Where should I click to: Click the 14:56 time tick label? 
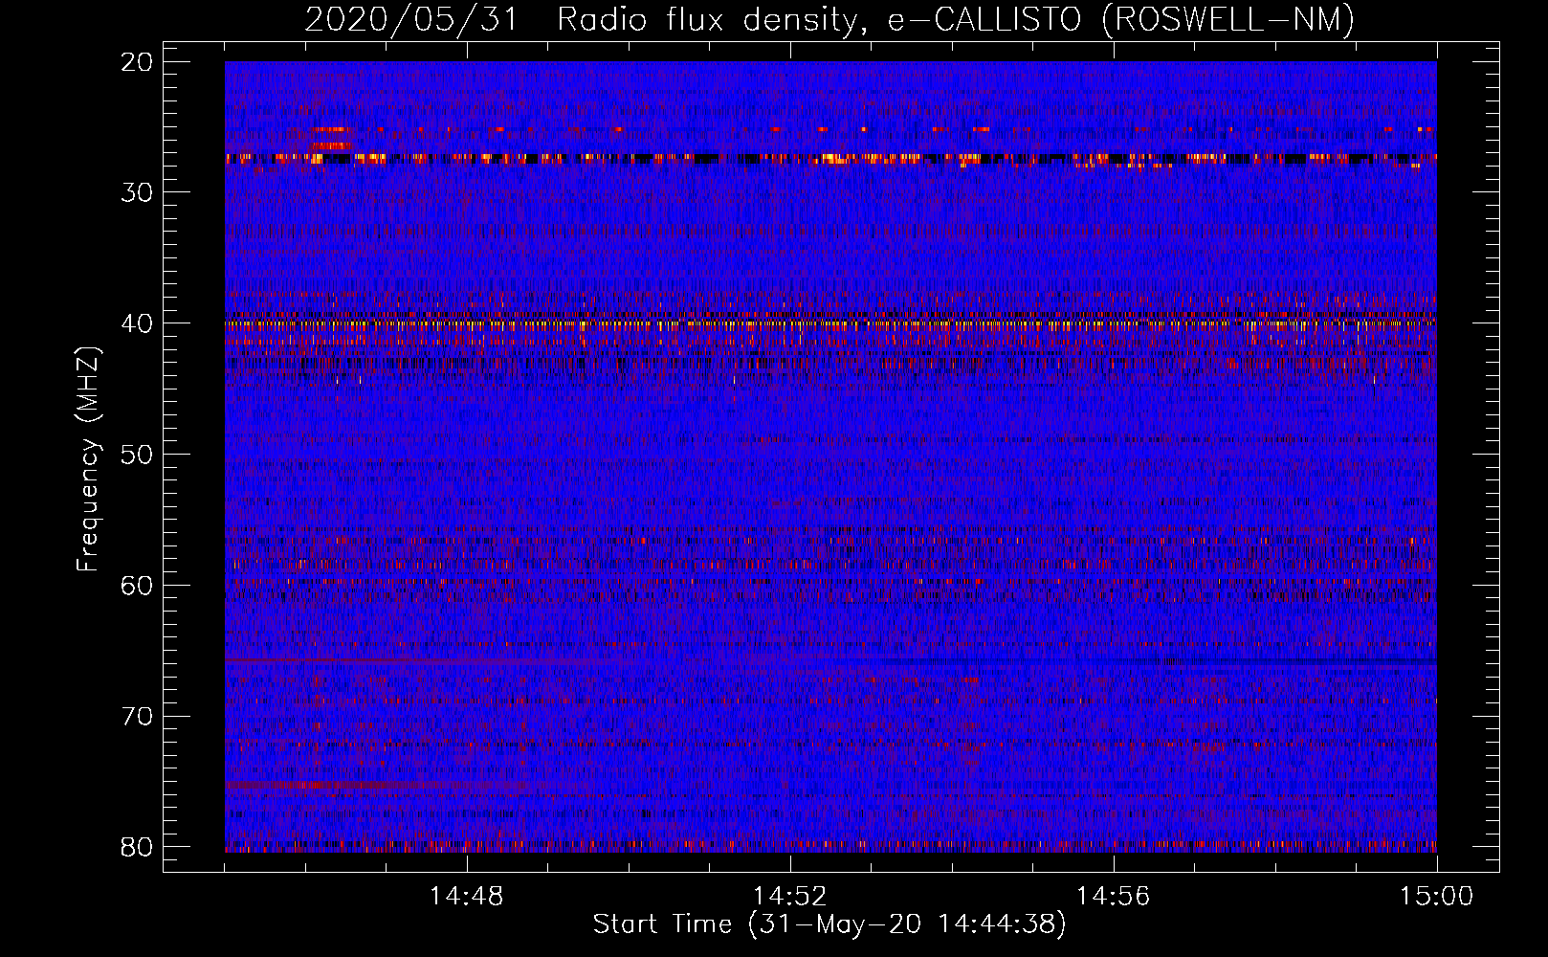[1114, 896]
